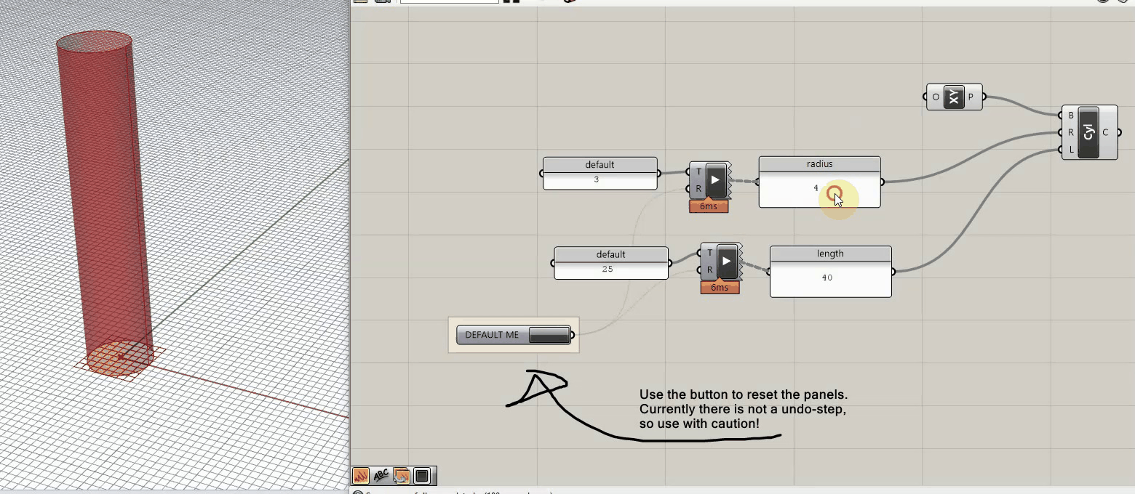Click the length panel value 40
The width and height of the screenshot is (1135, 494).
coord(827,278)
